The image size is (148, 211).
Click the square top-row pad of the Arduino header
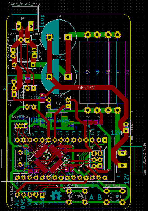(105, 140)
